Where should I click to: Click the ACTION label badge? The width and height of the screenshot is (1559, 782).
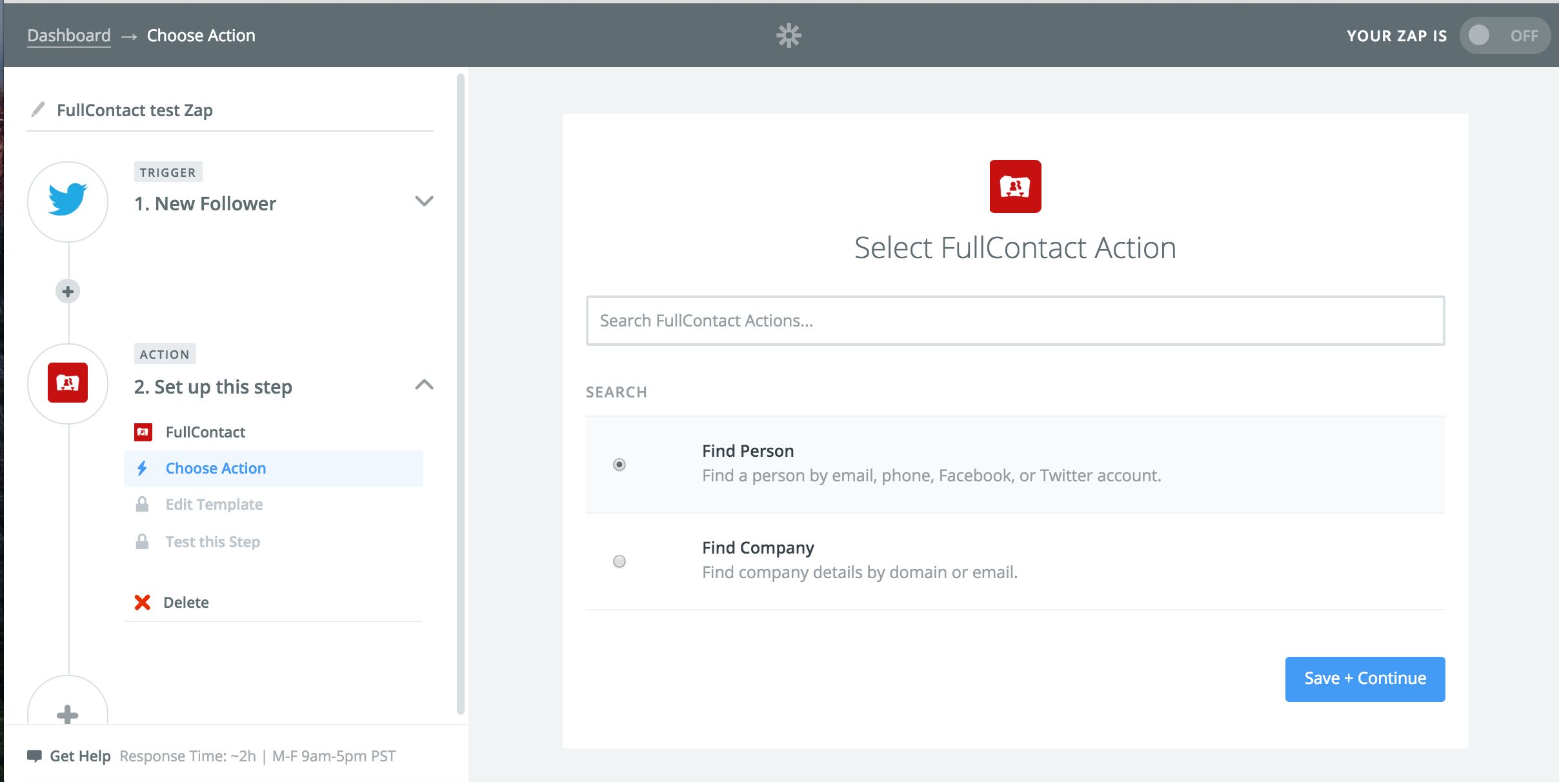coord(165,354)
